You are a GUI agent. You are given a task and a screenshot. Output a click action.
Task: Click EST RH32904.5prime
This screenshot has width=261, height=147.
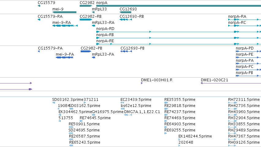[x=244, y=118]
